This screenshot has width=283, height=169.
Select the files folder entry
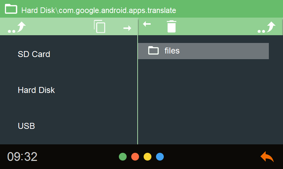203,51
